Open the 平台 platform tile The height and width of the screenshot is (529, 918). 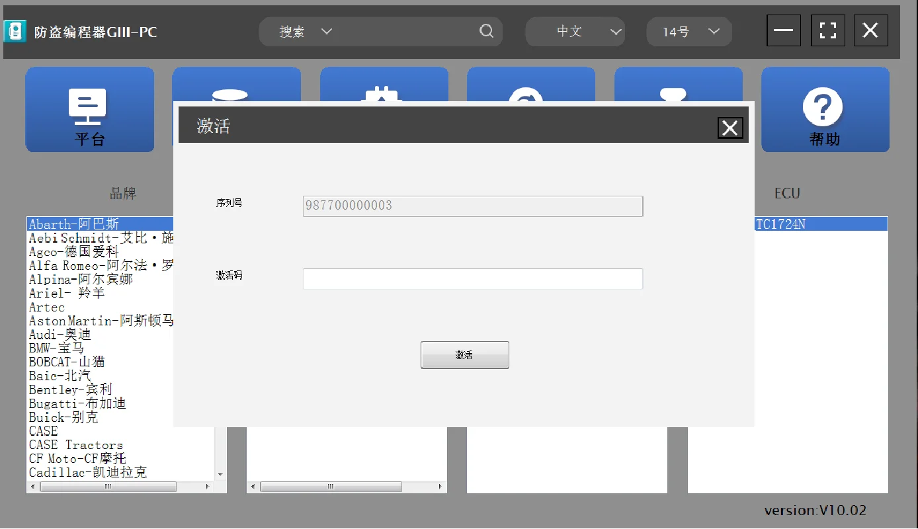[90, 110]
